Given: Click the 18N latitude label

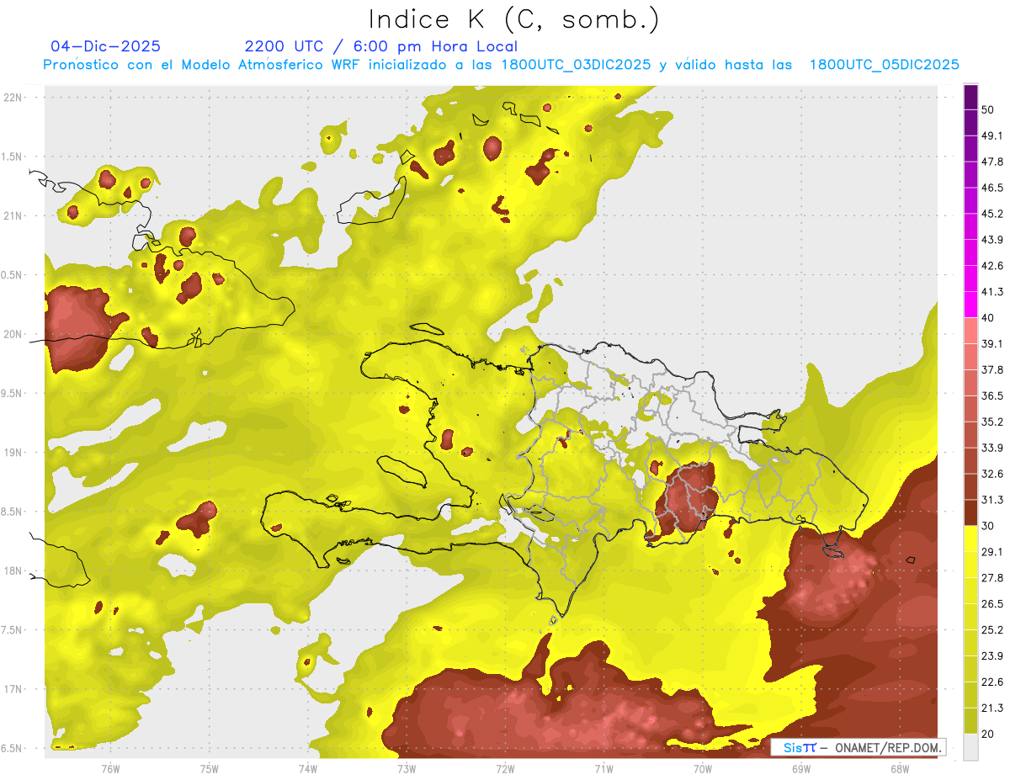Looking at the screenshot, I should 14,570.
